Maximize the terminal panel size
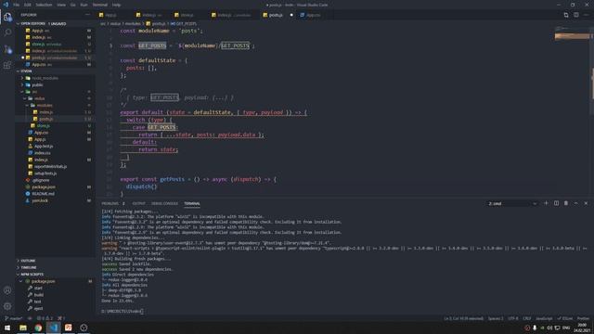Viewport: 594px width, 334px height. [x=575, y=203]
